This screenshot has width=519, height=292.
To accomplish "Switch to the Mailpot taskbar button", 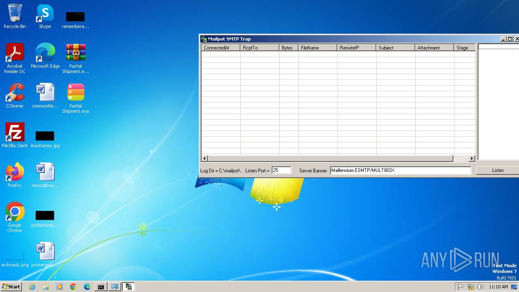I will 129,287.
